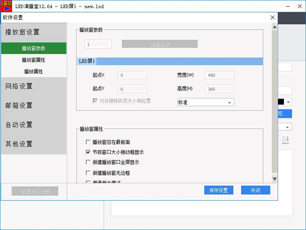The image size is (306, 230).
Task: Click the LED app logo icon
Action: (7, 6)
